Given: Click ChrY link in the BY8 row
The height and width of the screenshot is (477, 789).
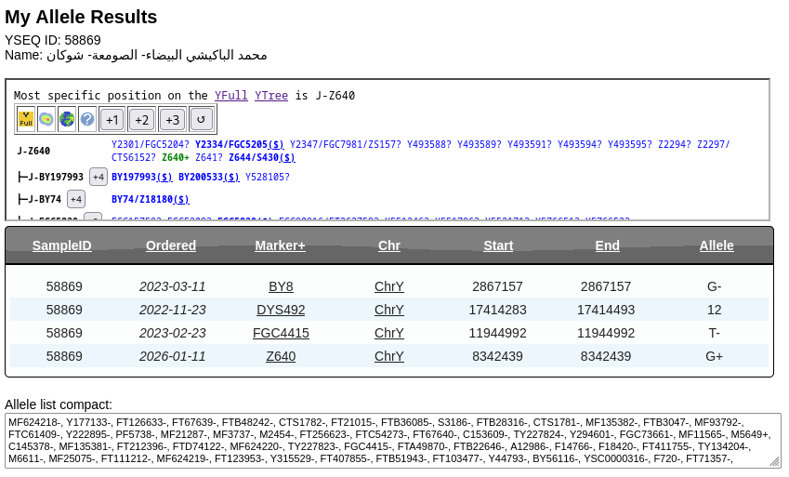Looking at the screenshot, I should tap(389, 286).
